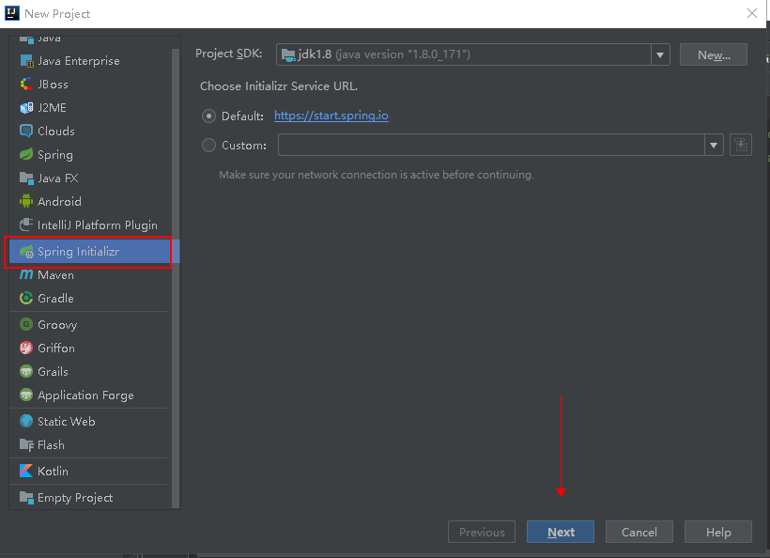Select Clouds in project type list
770x558 pixels.
pyautogui.click(x=90, y=132)
